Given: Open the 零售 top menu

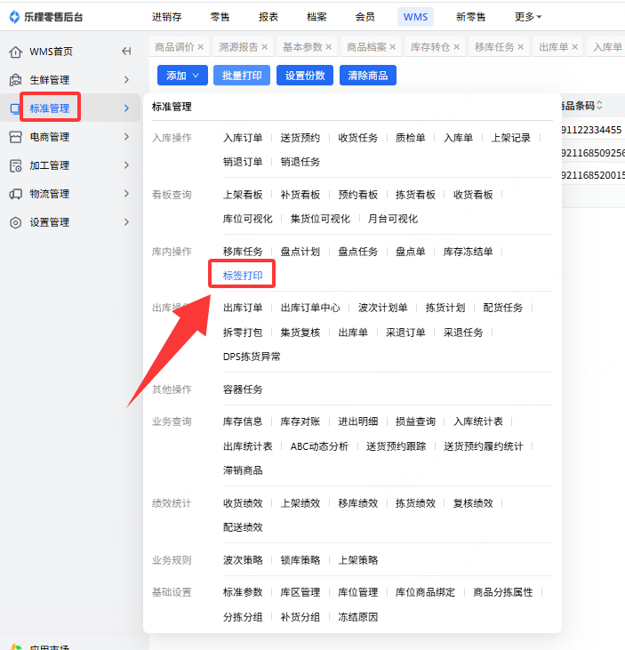Looking at the screenshot, I should (x=220, y=17).
